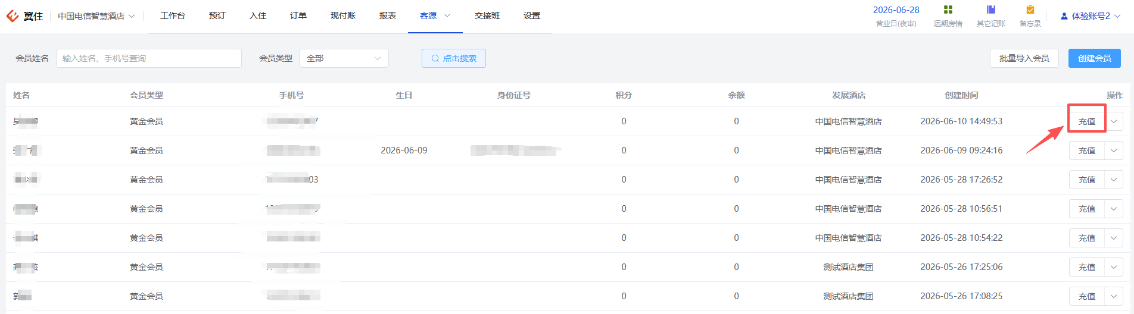Image resolution: width=1134 pixels, height=314 pixels.
Task: Click 充值 for member created 2026-05-28 10:54:22
Action: click(1087, 238)
